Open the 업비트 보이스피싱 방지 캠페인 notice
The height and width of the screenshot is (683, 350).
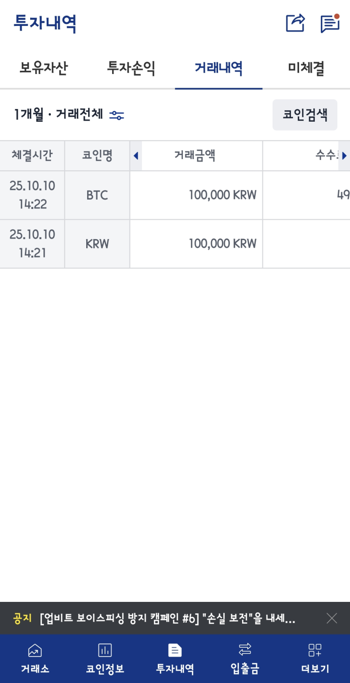coord(167,618)
